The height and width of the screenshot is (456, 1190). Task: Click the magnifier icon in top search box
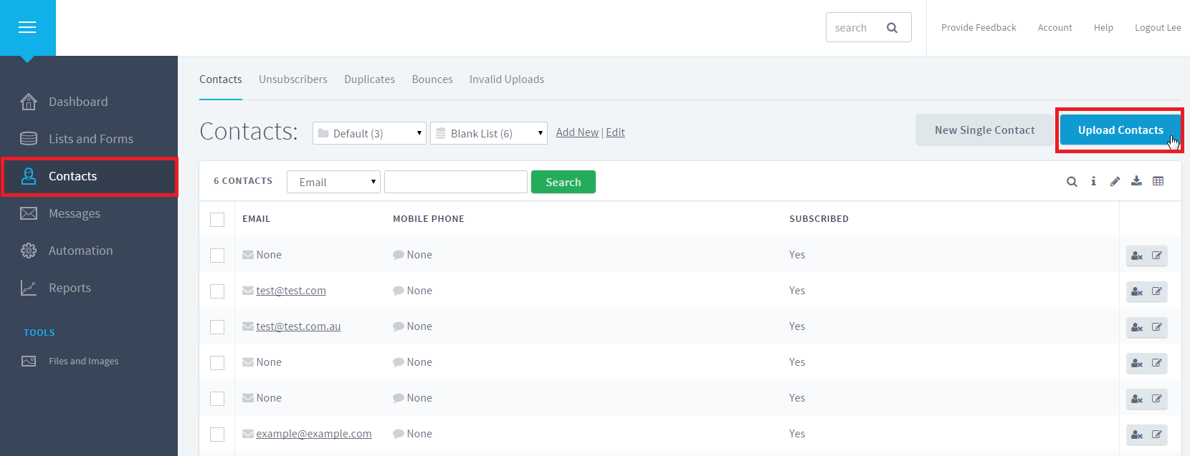(x=892, y=28)
